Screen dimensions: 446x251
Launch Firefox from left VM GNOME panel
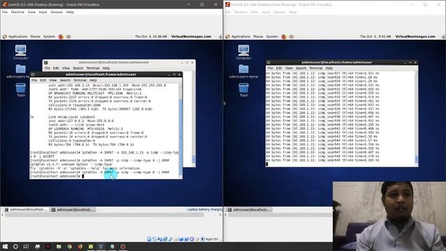click(x=61, y=36)
